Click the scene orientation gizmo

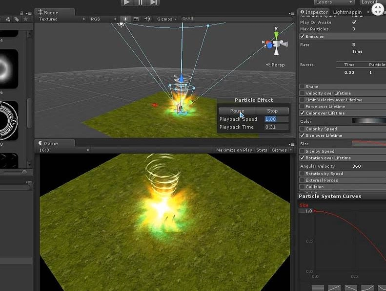coord(277,45)
